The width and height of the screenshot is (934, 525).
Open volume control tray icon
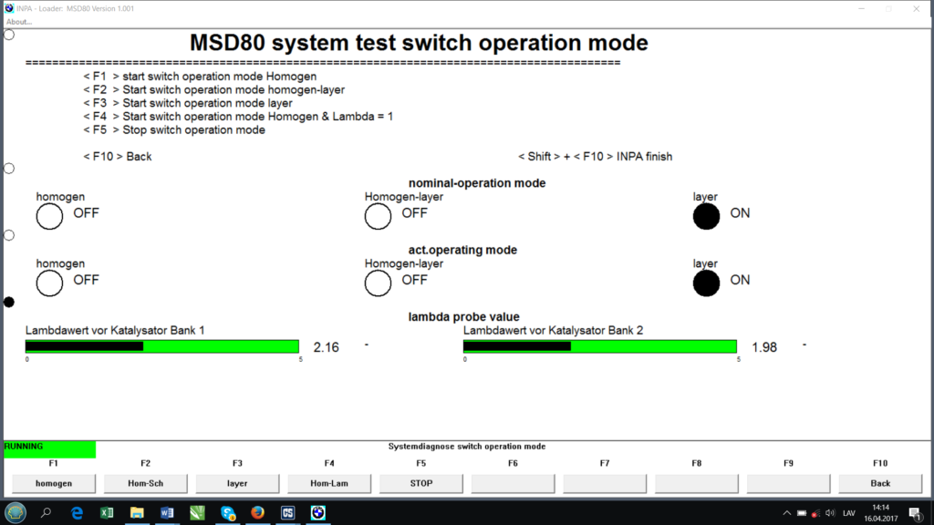click(830, 513)
